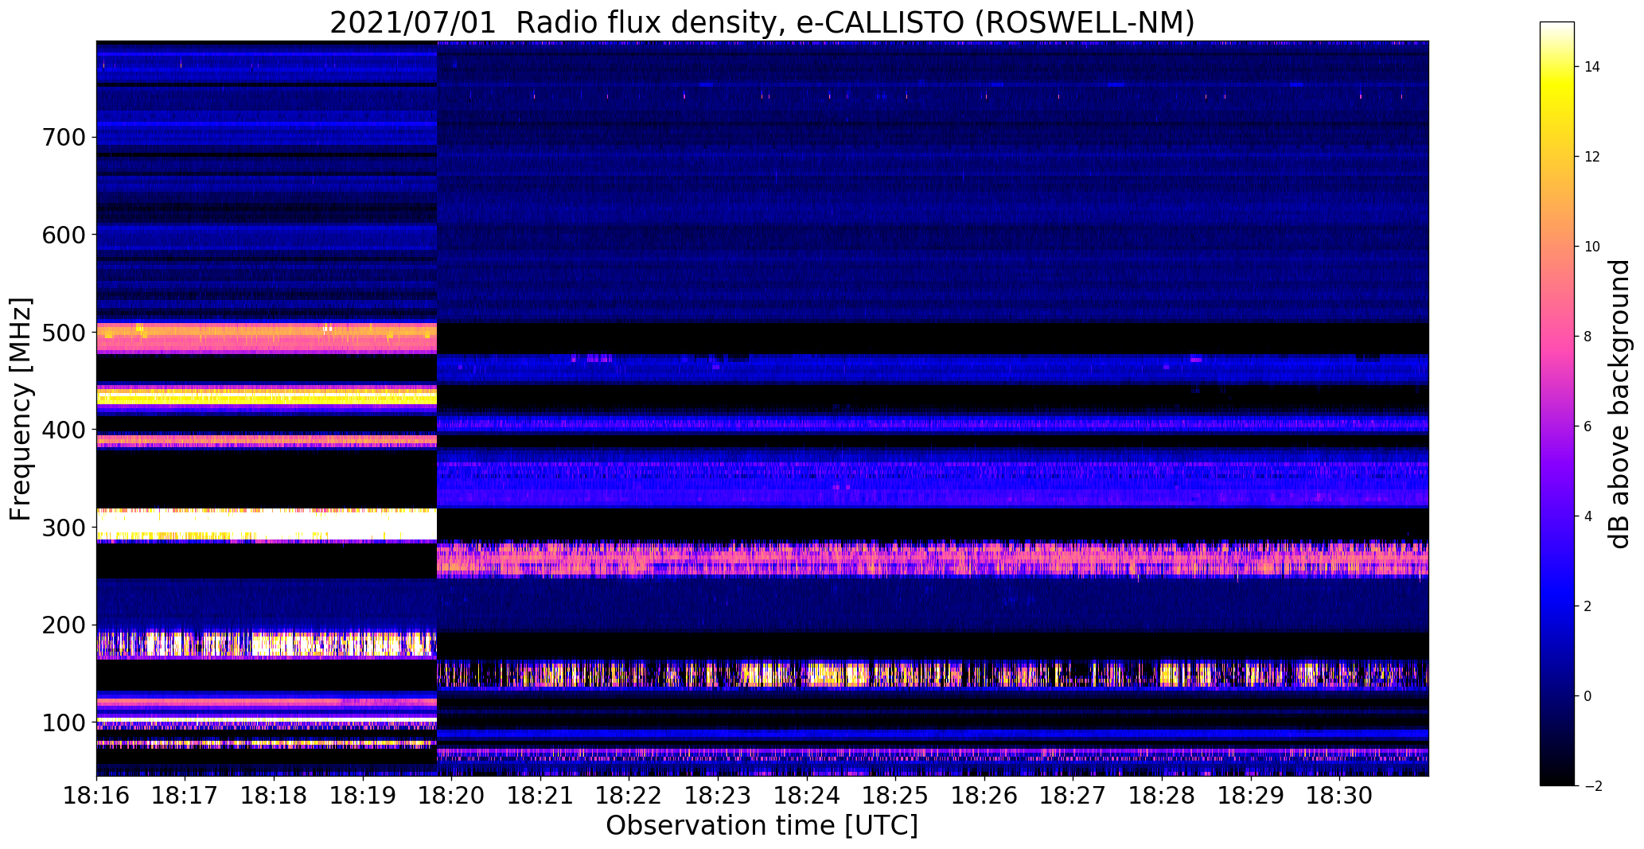Click the 100 frequency tick label
The image size is (1644, 849).
tap(62, 723)
